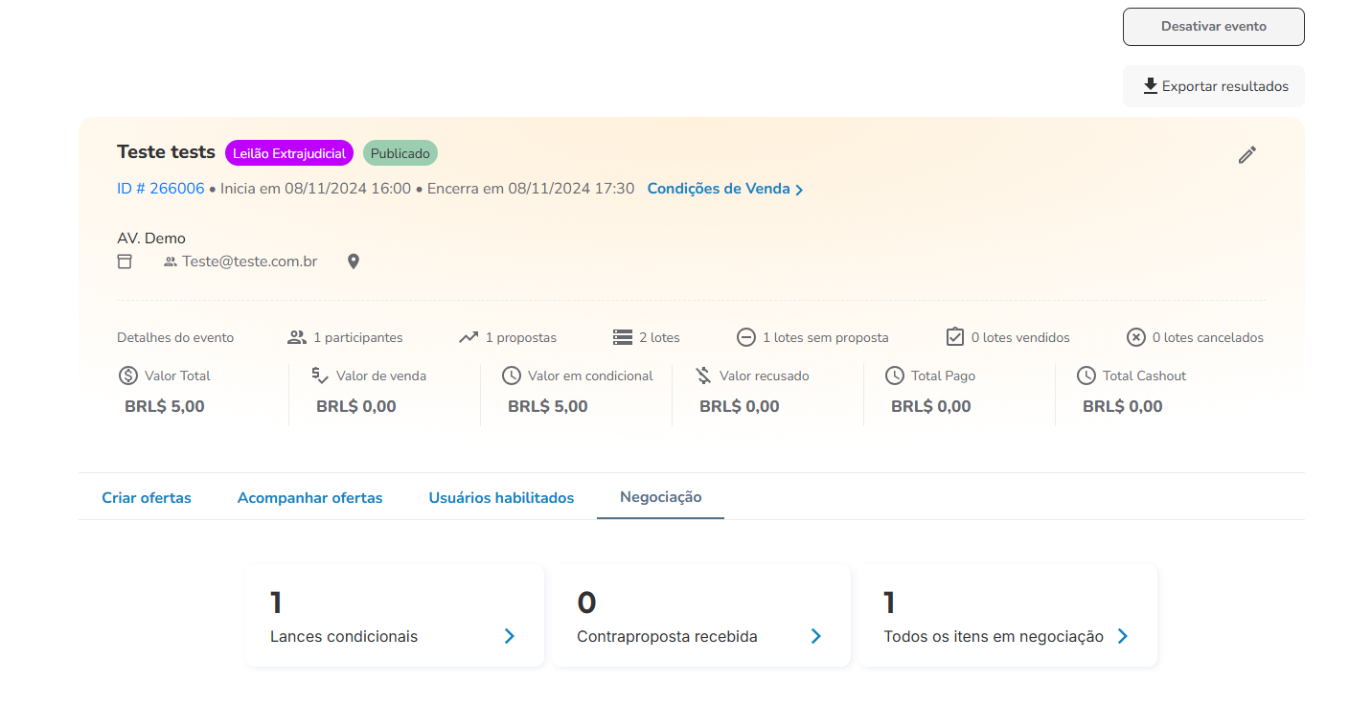Click the Inicia em 08/11/2024 16:00 text
The width and height of the screenshot is (1372, 728).
click(315, 189)
